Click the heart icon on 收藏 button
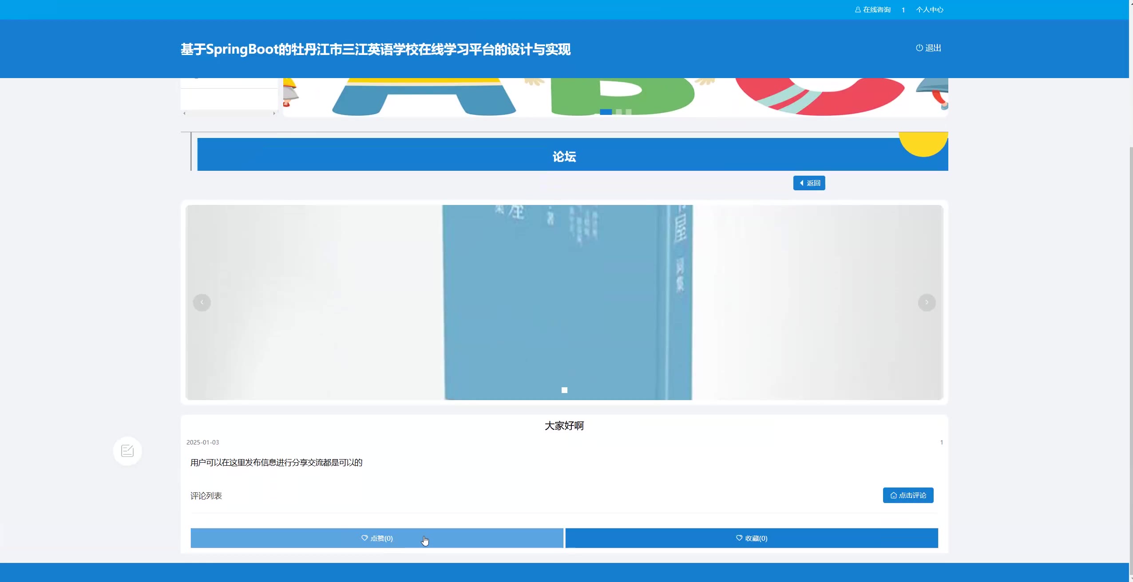The width and height of the screenshot is (1133, 582). pyautogui.click(x=739, y=538)
